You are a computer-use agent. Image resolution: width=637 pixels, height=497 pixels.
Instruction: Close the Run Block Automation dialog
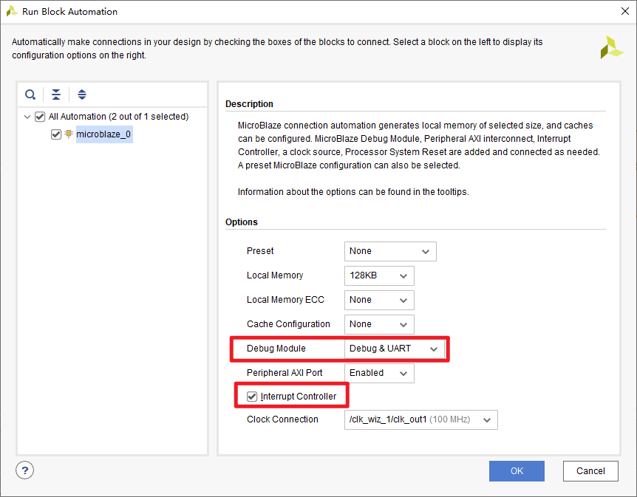[x=625, y=11]
